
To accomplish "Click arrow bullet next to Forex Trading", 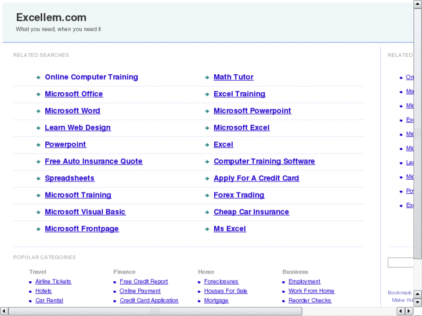I will tap(207, 195).
